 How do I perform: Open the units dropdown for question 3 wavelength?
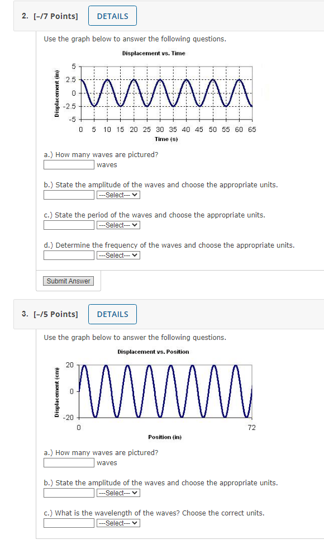coord(118,523)
